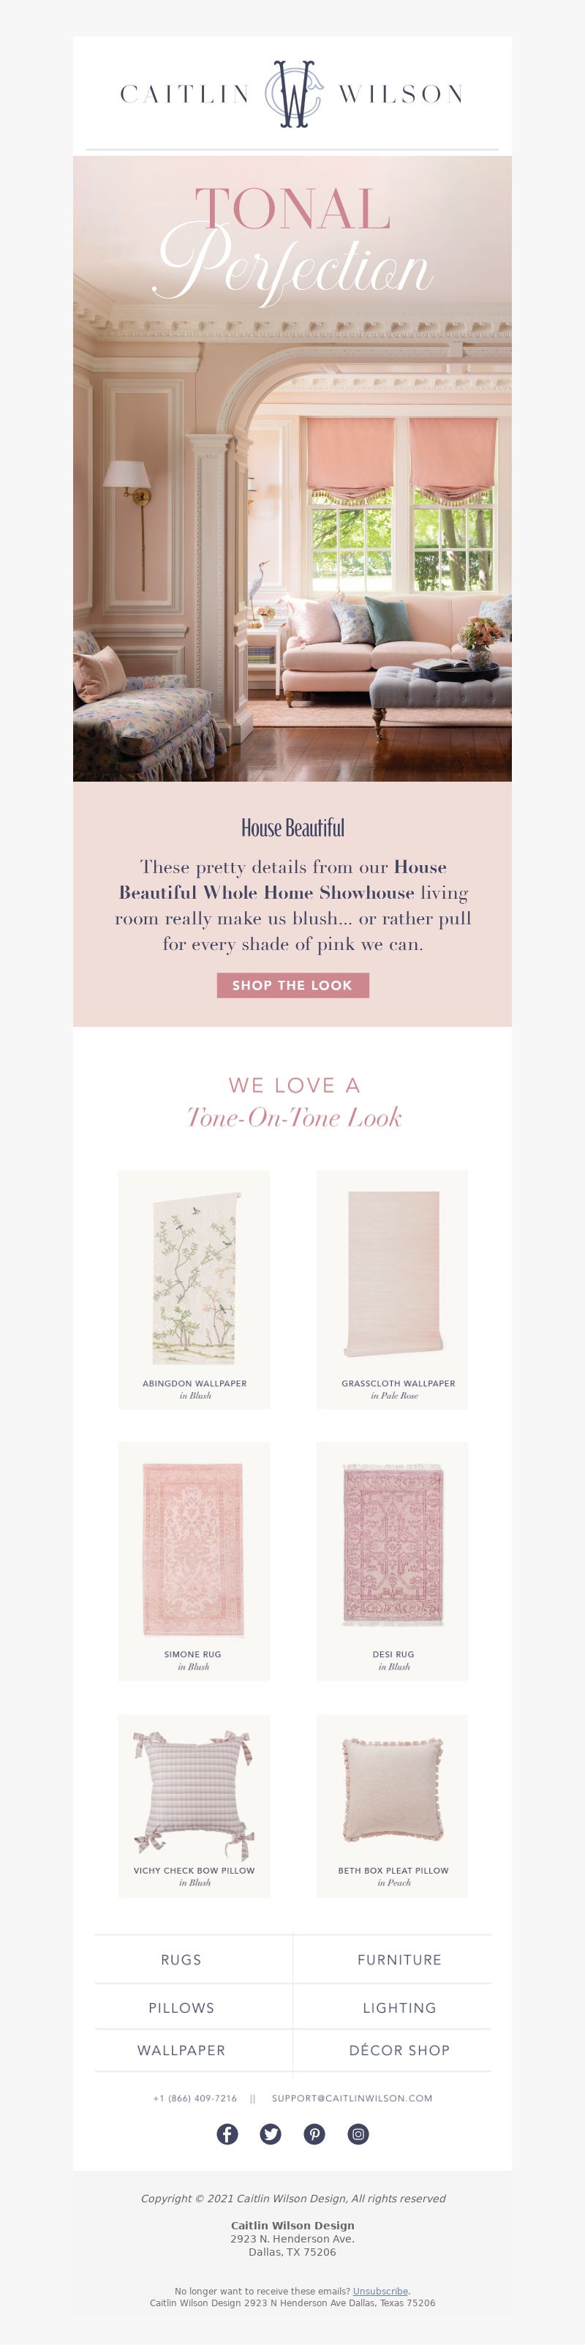Click the Shop The Look button
Viewport: 585px width, 2345px height.
[x=293, y=985]
